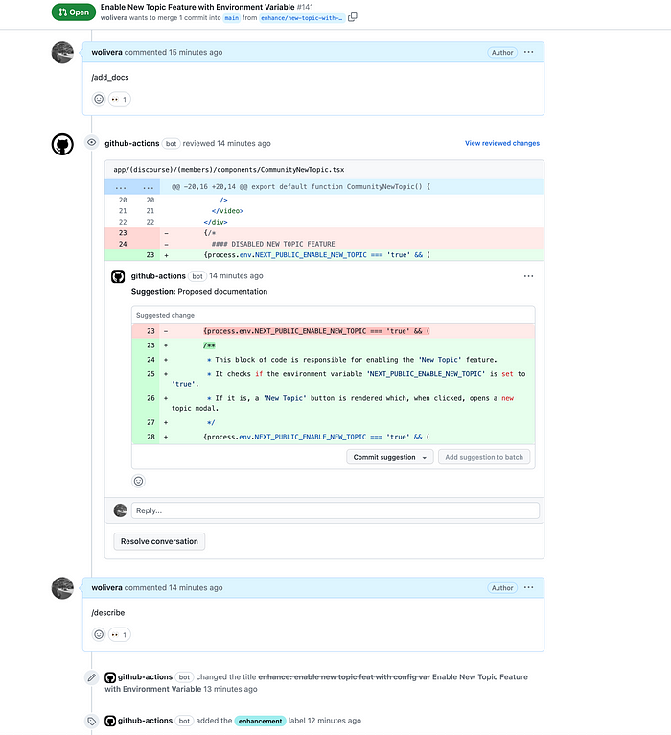The image size is (671, 735).
Task: Click the Suggested change header text
Action: click(x=165, y=315)
